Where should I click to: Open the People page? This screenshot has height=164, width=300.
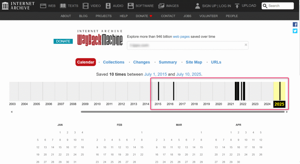point(232,16)
